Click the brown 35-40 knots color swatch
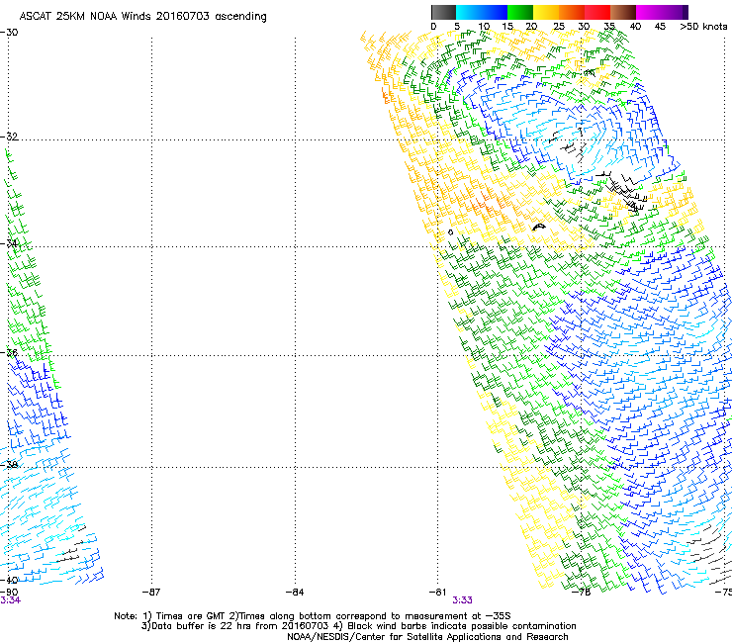 623,12
